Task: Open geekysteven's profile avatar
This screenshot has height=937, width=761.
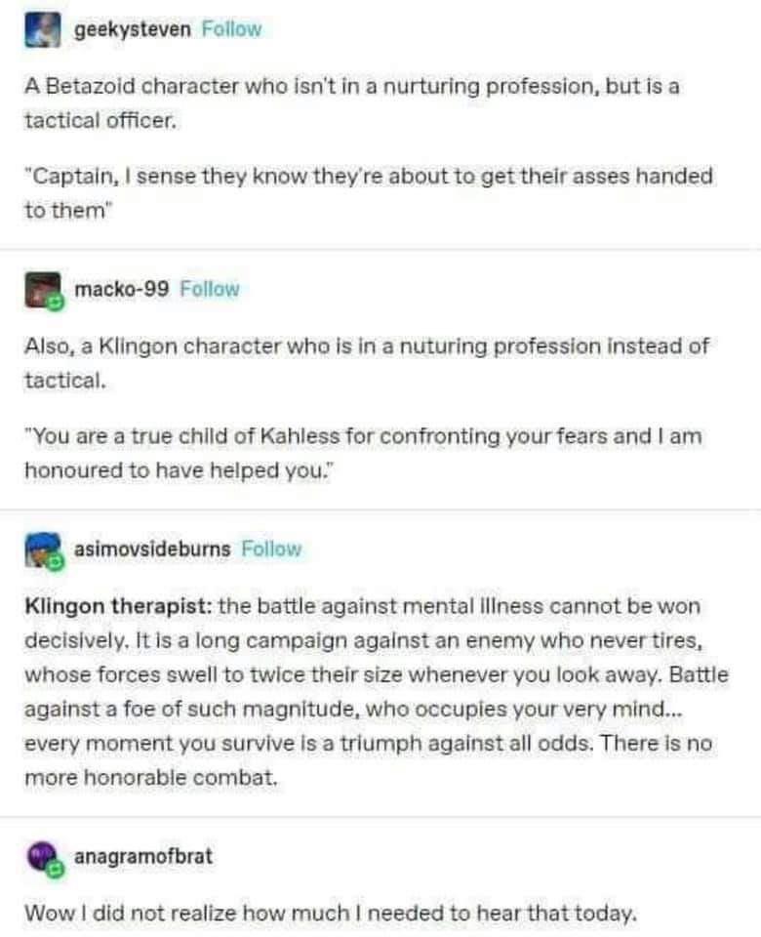Action: tap(42, 30)
